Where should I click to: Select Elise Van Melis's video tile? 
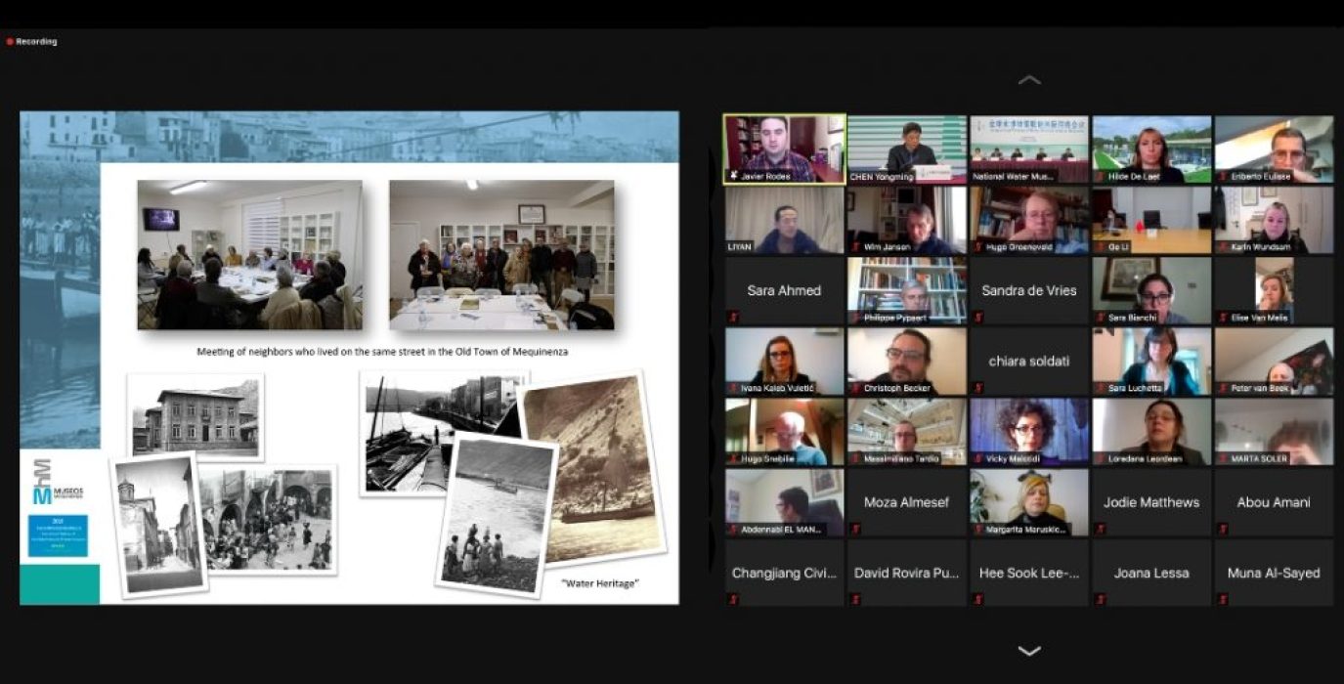point(1274,291)
